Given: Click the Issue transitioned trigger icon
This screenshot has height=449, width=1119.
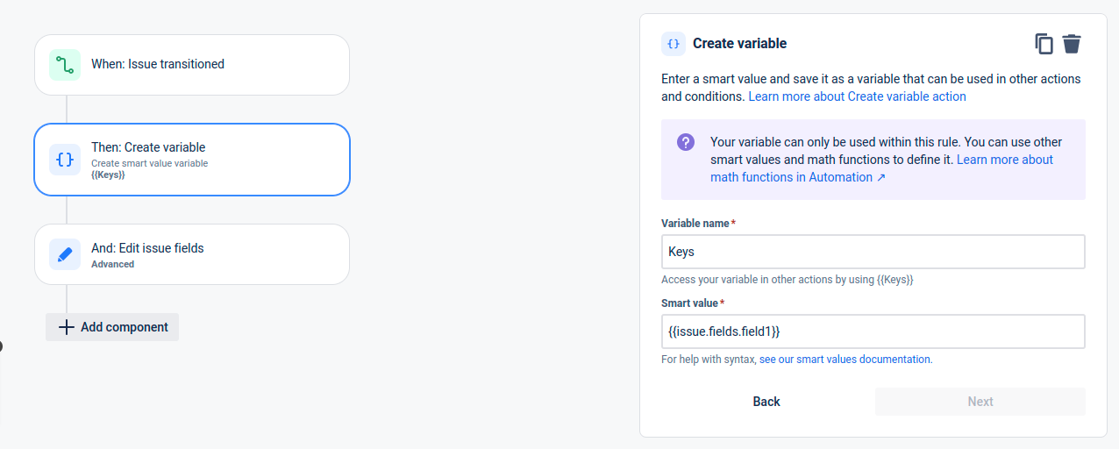Looking at the screenshot, I should click(x=65, y=65).
